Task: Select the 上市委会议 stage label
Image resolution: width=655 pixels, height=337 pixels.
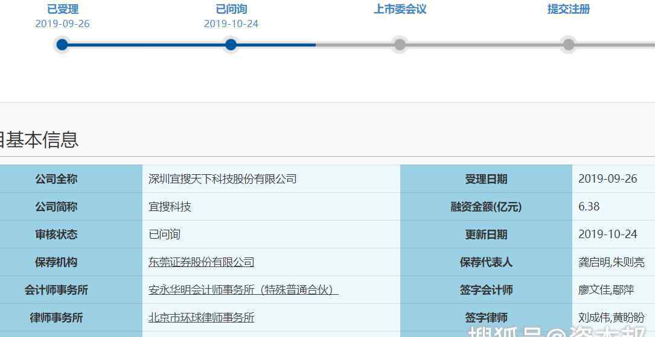Action: tap(400, 9)
